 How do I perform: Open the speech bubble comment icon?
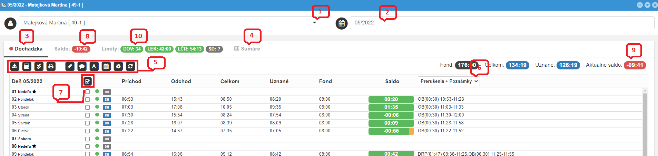[x=82, y=66]
